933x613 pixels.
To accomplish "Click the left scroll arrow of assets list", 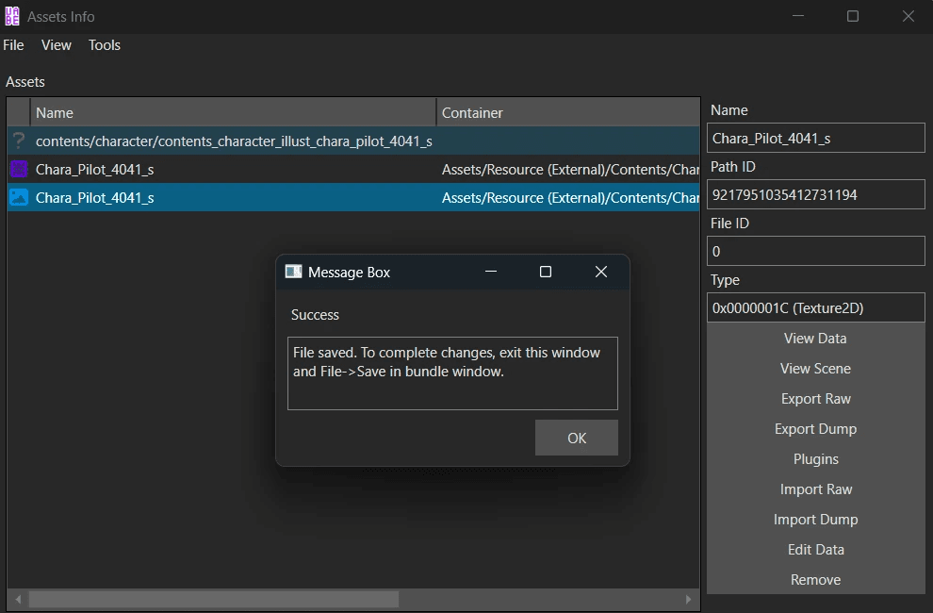I will coord(18,599).
